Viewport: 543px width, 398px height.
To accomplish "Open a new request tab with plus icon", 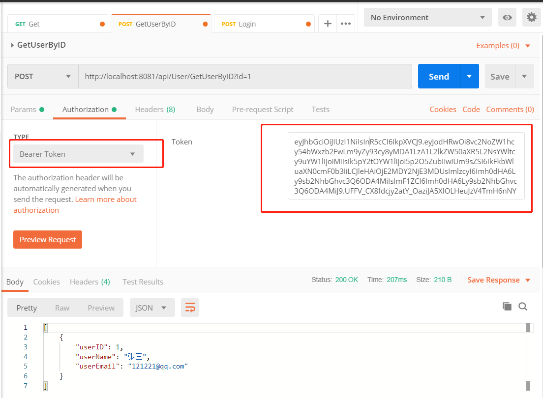I will click(x=328, y=24).
